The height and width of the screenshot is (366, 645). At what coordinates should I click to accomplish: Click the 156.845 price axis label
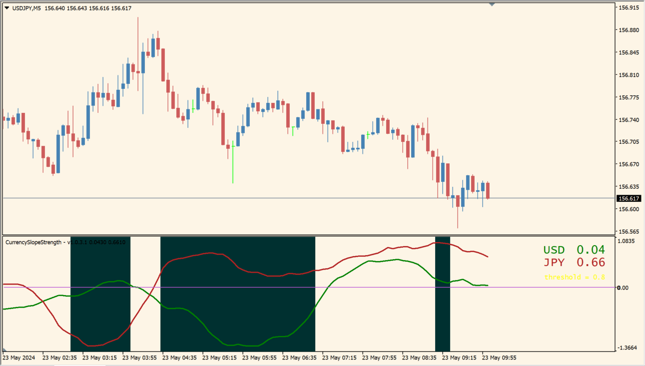(629, 53)
